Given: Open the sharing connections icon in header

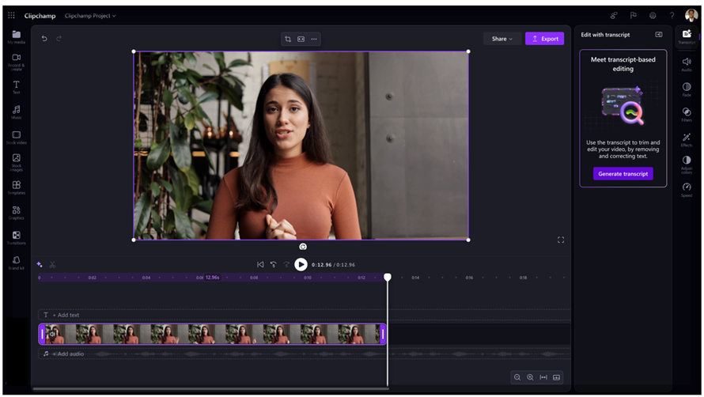Looking at the screenshot, I should point(614,15).
